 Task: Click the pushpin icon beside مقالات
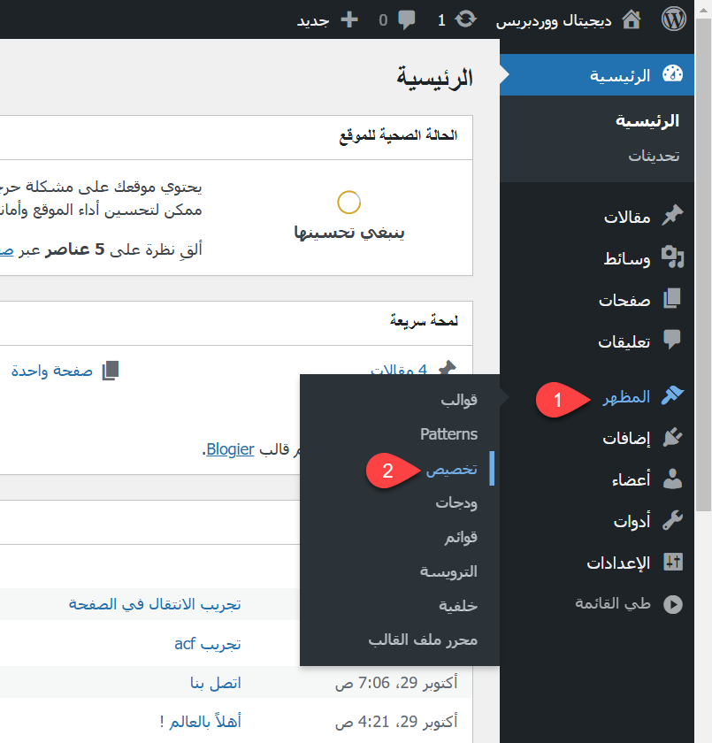tap(673, 217)
